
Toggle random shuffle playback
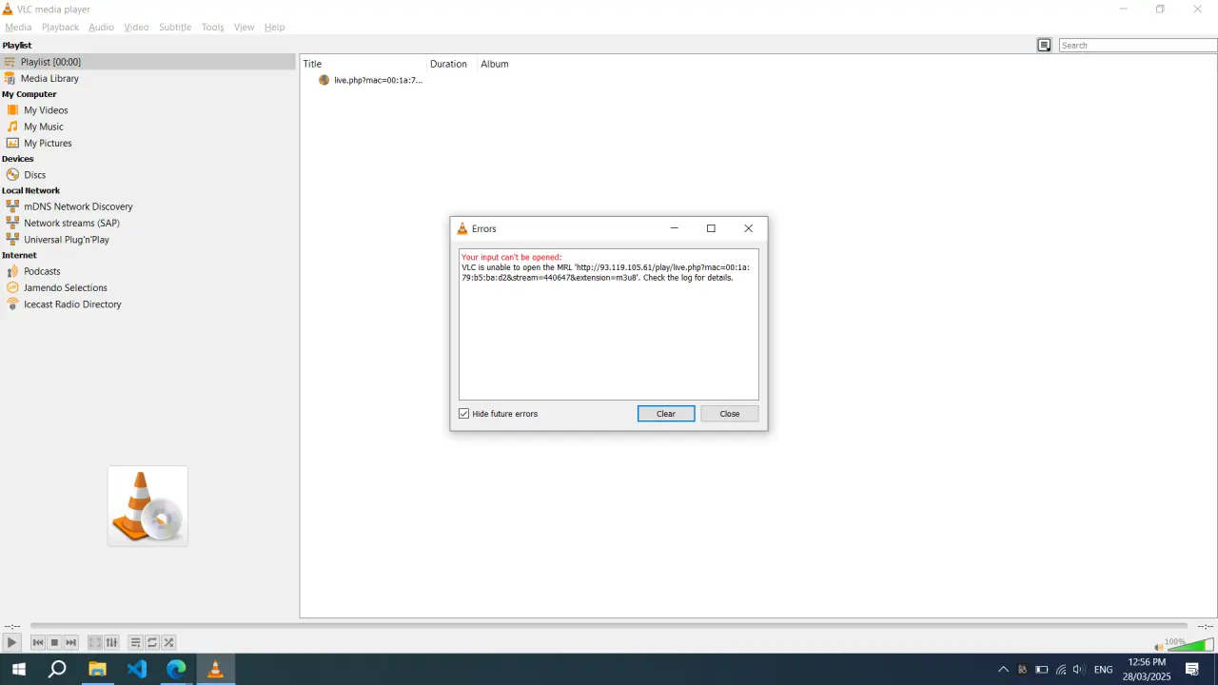pyautogui.click(x=168, y=643)
